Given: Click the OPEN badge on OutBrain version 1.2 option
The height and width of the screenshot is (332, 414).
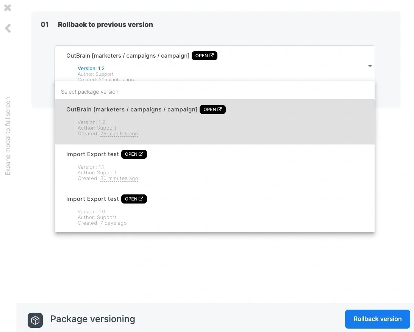Looking at the screenshot, I should [212, 109].
